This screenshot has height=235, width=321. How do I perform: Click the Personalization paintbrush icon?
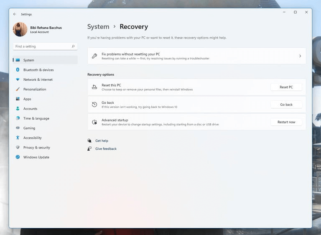coord(18,89)
